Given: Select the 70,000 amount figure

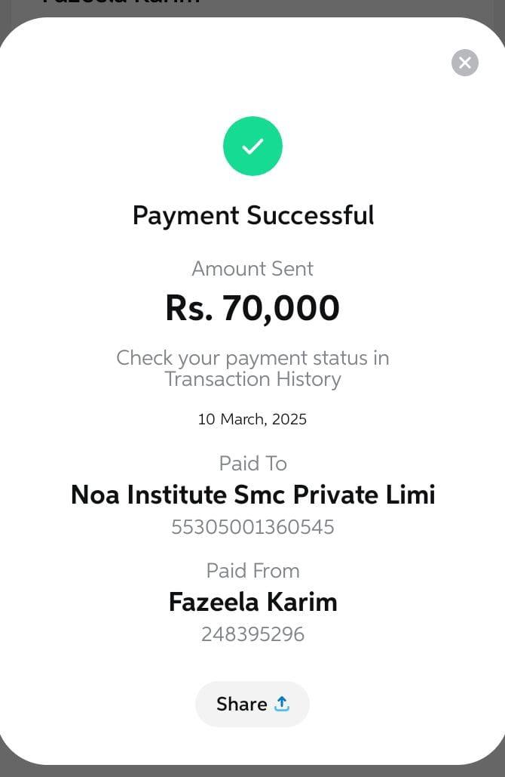Looking at the screenshot, I should [x=281, y=308].
